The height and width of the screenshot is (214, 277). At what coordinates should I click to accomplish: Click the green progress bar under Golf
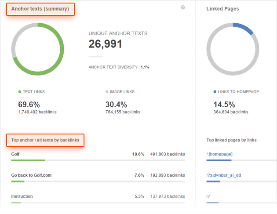[28, 160]
